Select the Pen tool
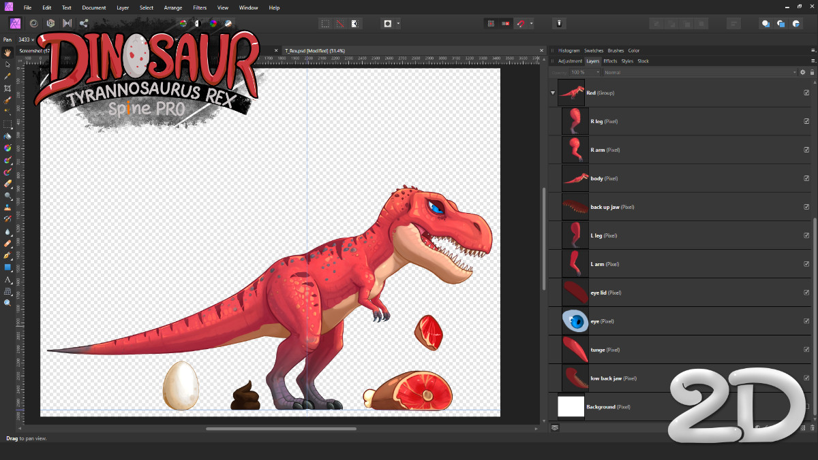The height and width of the screenshot is (460, 818). pyautogui.click(x=7, y=255)
